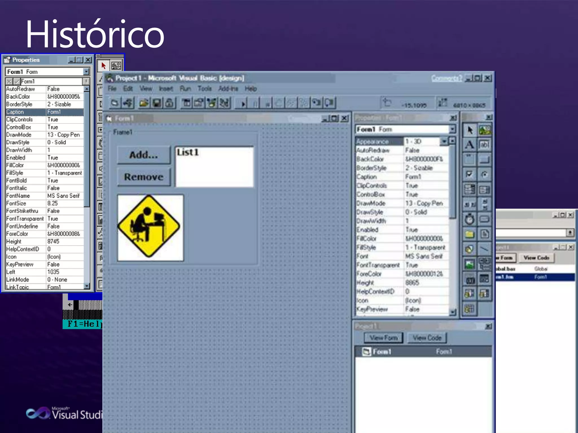Select the ListBox control tool
The height and width of the screenshot is (433, 578).
485,189
